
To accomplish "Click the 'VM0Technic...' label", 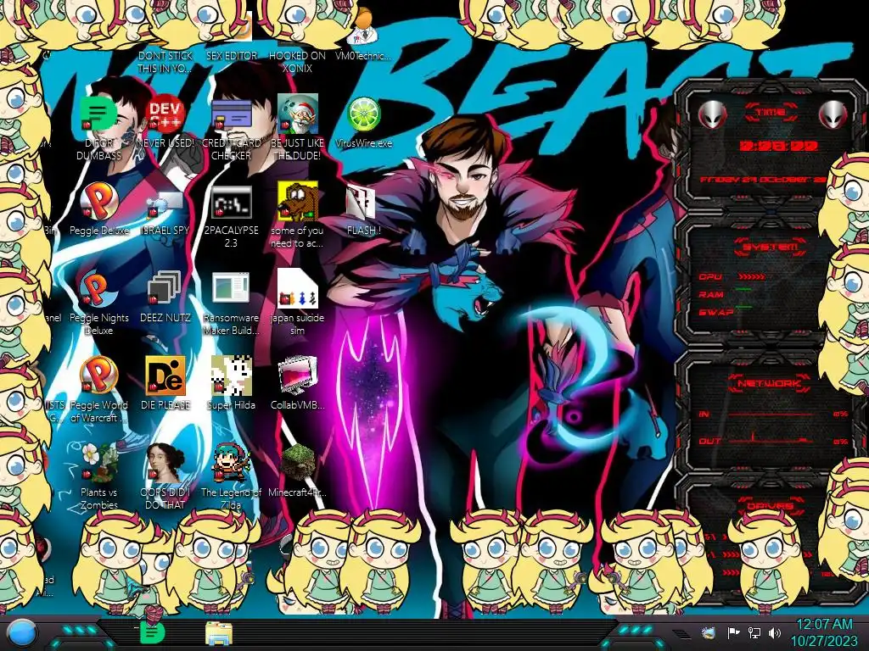I will pos(363,56).
